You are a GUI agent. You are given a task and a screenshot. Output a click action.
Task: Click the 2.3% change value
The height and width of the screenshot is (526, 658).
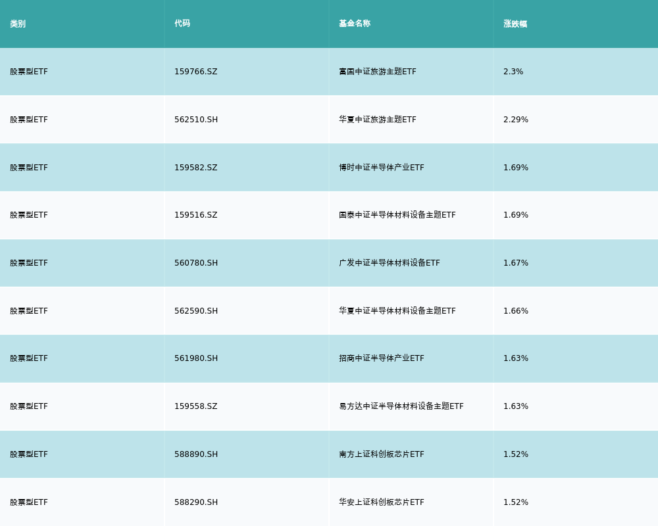(x=513, y=72)
